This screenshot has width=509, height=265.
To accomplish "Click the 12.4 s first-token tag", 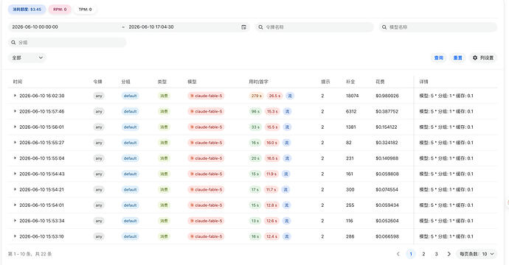I will pos(271,236).
